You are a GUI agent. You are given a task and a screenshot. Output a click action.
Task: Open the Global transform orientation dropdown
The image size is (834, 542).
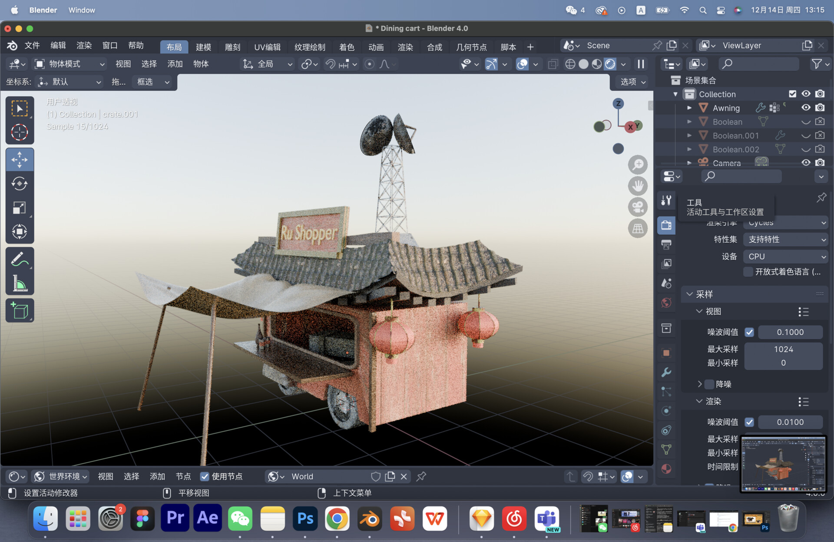point(267,64)
